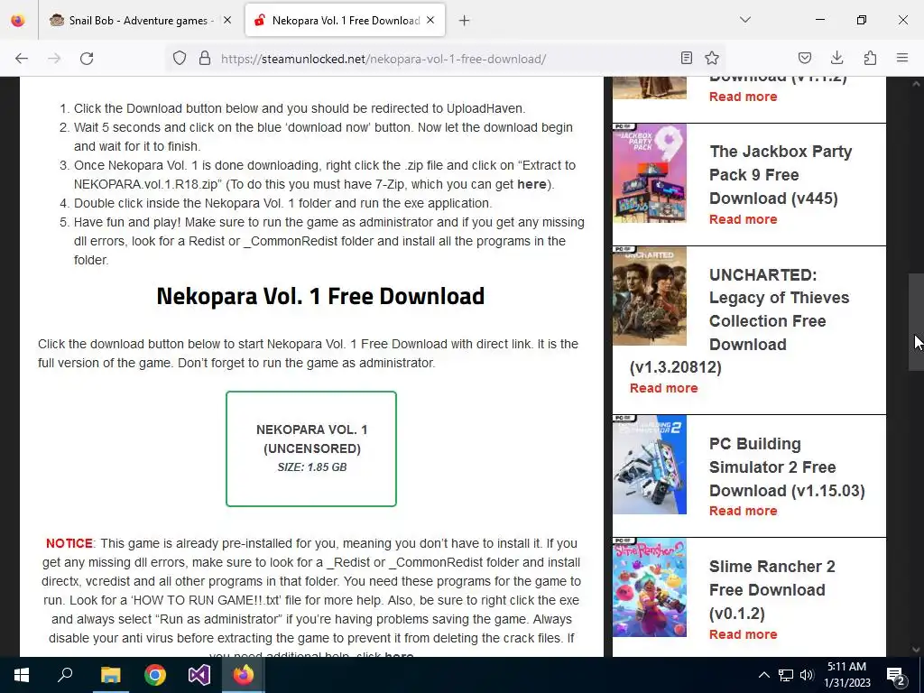Click the address bar URL
This screenshot has height=693, width=924.
click(x=383, y=59)
